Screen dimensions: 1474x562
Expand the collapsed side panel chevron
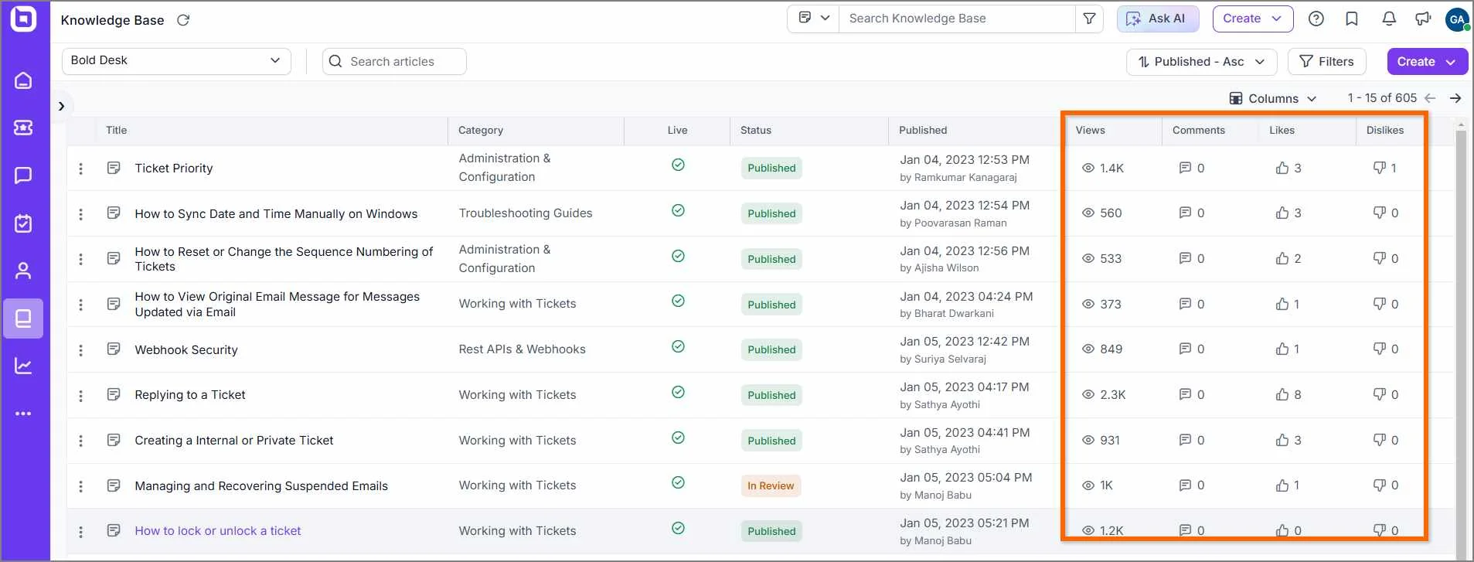pos(61,106)
